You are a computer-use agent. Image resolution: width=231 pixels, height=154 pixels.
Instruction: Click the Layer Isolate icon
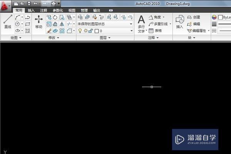click(109, 17)
